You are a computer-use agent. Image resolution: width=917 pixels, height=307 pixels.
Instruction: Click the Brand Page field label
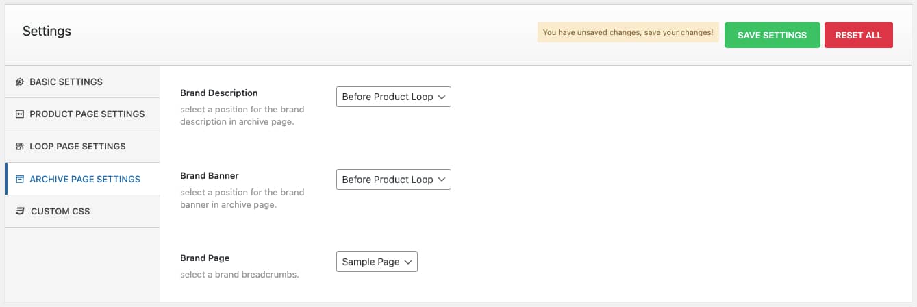(205, 258)
